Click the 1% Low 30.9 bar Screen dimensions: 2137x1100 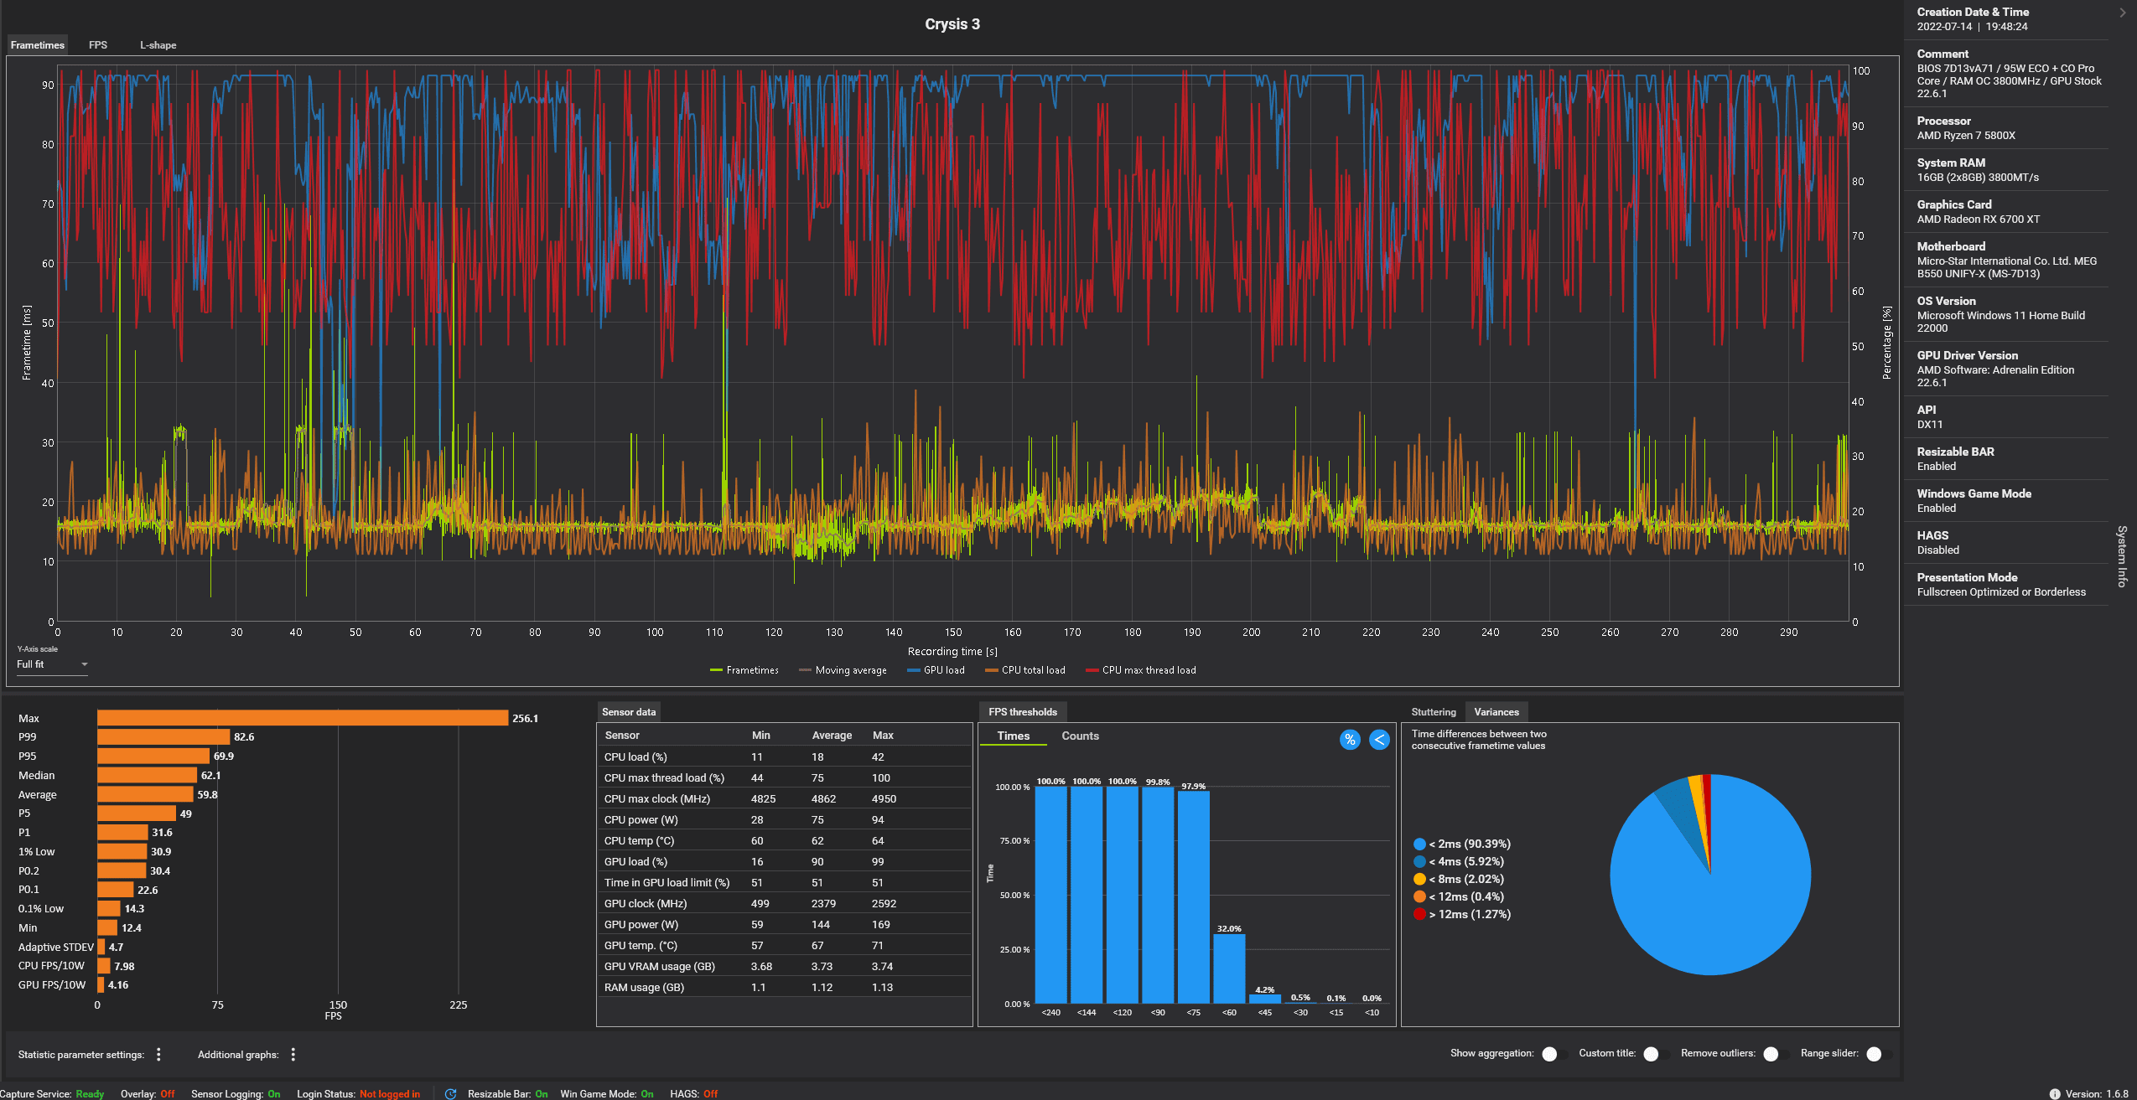122,851
